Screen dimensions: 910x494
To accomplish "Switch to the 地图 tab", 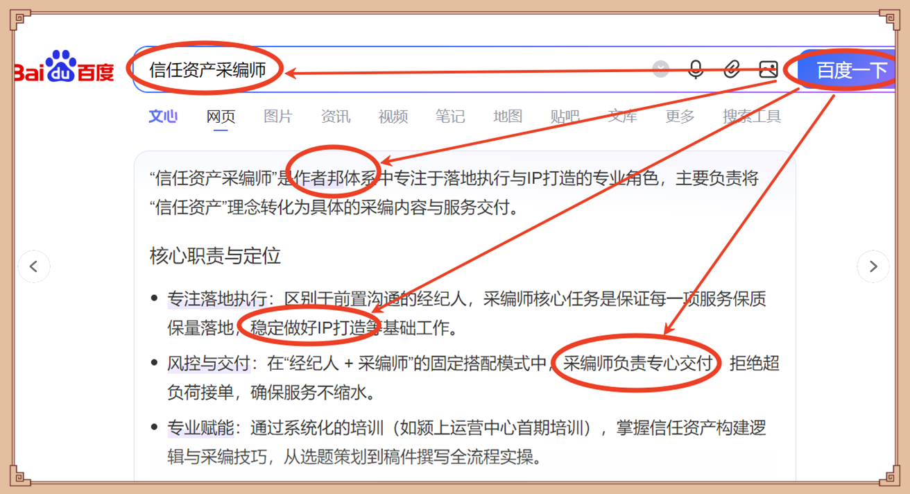I will pos(508,117).
